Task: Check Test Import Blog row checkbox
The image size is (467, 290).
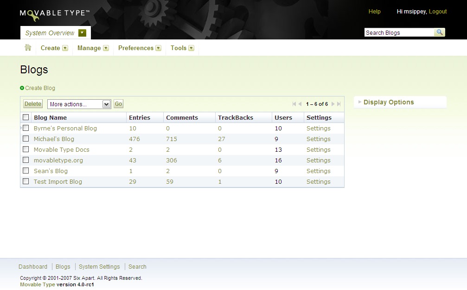Action: pyautogui.click(x=26, y=181)
